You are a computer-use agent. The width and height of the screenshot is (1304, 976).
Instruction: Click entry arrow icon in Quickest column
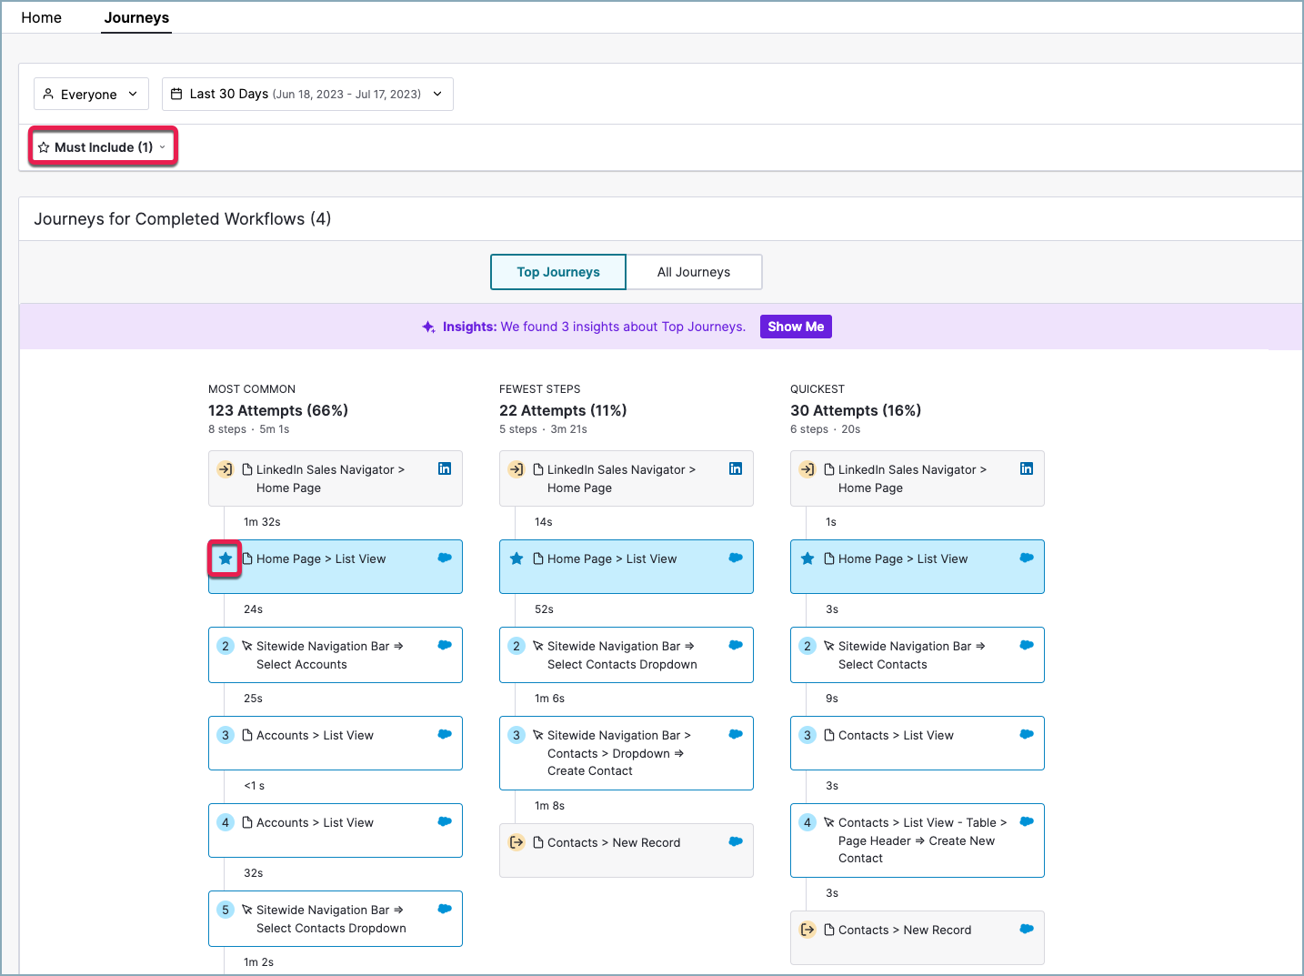[x=807, y=469]
